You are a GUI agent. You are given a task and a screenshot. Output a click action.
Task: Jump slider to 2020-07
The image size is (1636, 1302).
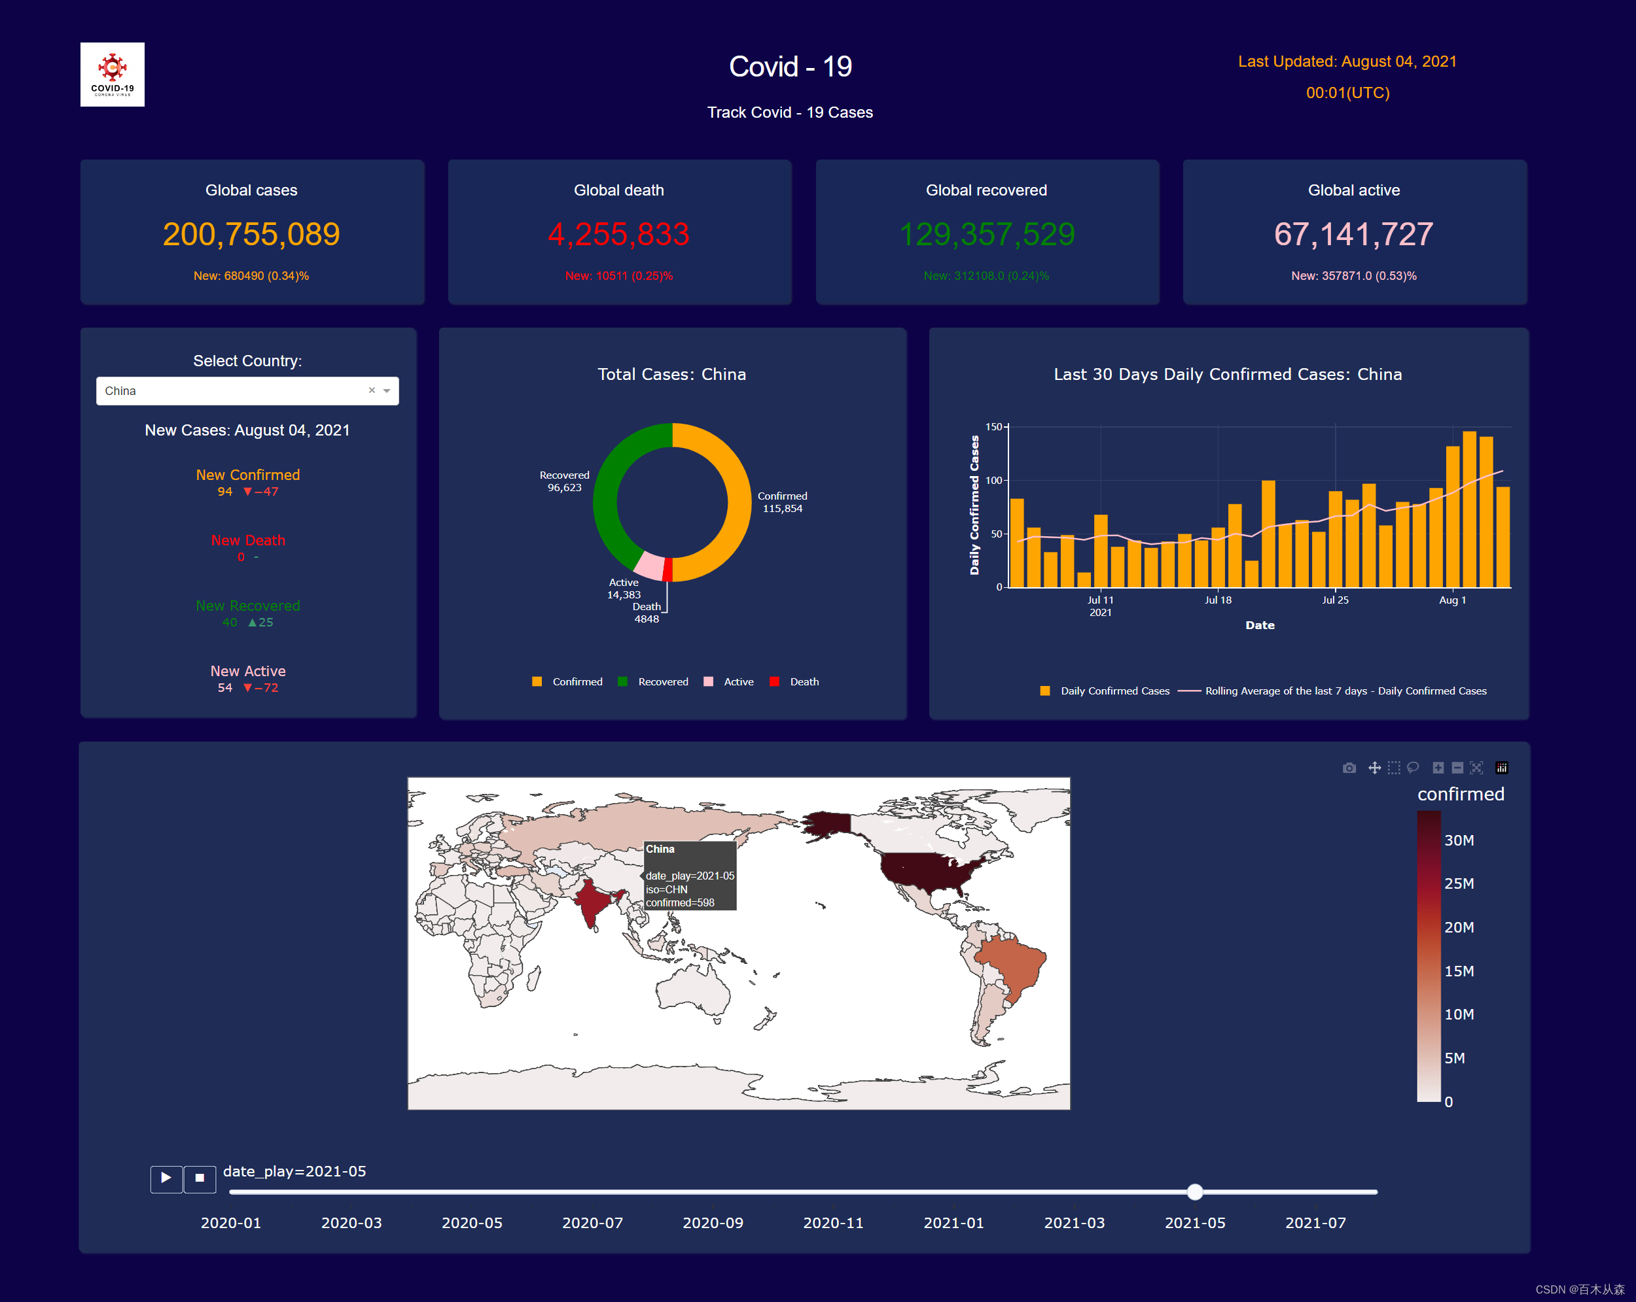coord(593,1222)
